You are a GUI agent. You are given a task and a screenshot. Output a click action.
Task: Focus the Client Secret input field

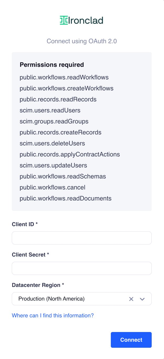(82, 268)
